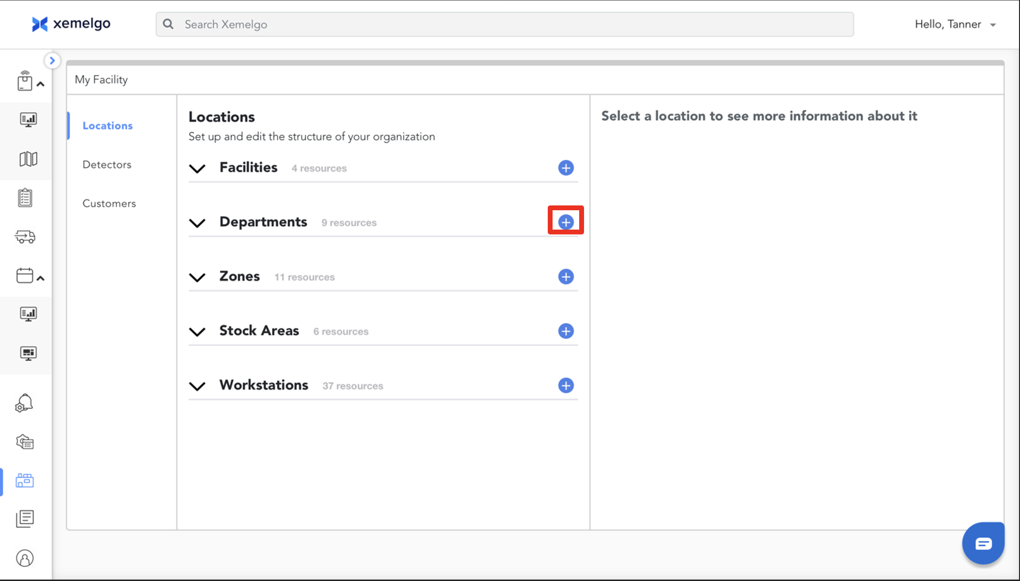This screenshot has width=1020, height=581.
Task: Expand the sidebar with the arrow button
Action: [52, 60]
